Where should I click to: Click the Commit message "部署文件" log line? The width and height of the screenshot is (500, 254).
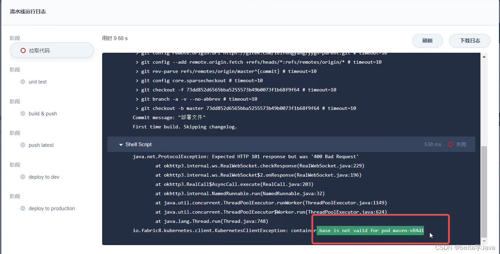[169, 117]
